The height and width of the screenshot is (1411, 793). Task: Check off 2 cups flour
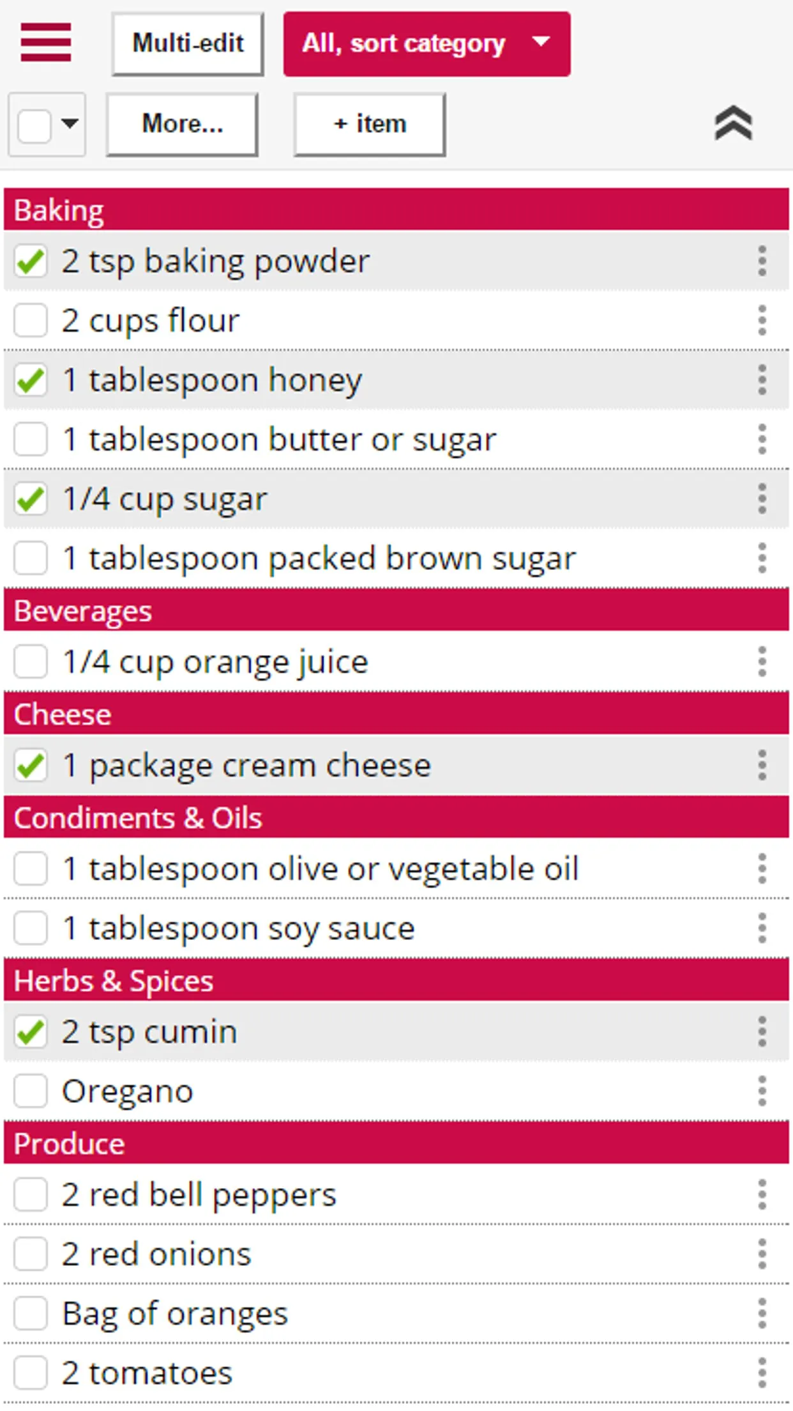pyautogui.click(x=30, y=320)
